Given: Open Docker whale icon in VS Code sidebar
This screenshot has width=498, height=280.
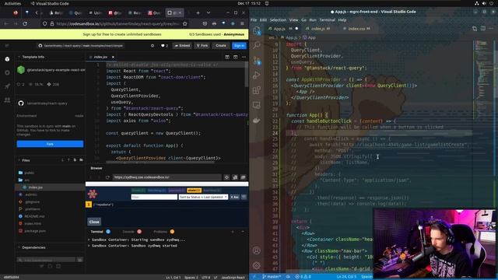Looking at the screenshot, I should pyautogui.click(x=257, y=121).
